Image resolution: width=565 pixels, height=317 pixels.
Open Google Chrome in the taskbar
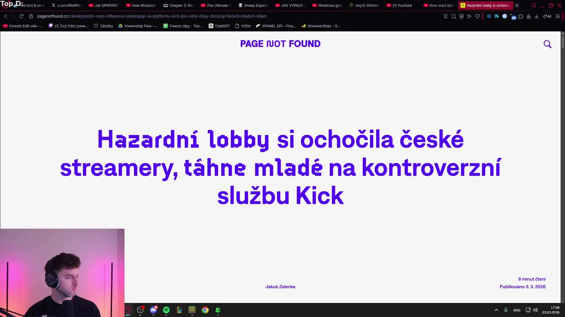[x=205, y=310]
